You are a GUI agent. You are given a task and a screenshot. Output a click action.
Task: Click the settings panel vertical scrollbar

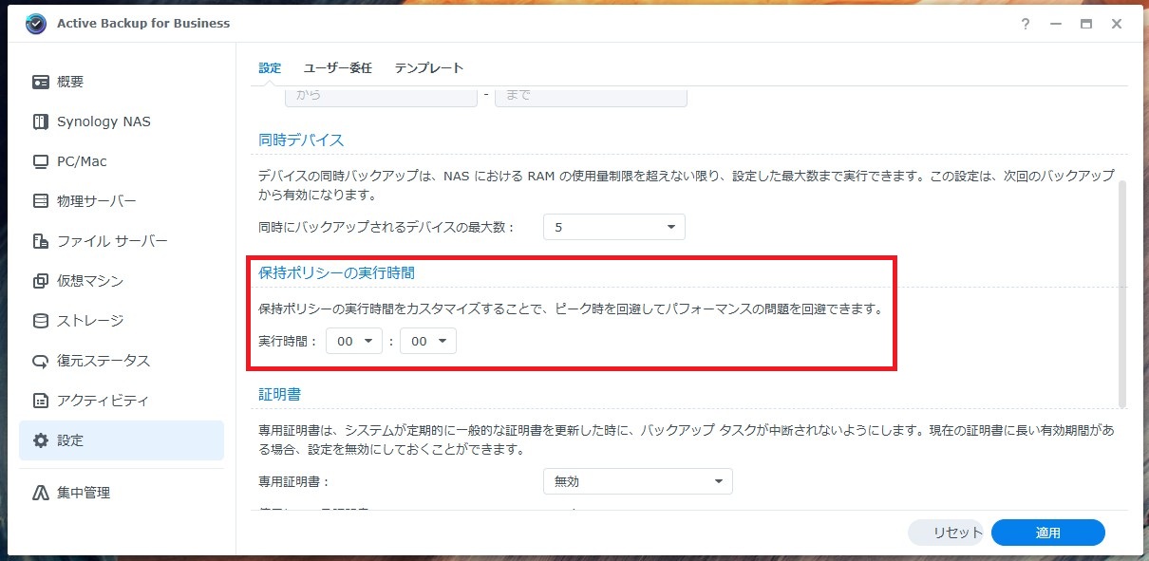[1123, 294]
